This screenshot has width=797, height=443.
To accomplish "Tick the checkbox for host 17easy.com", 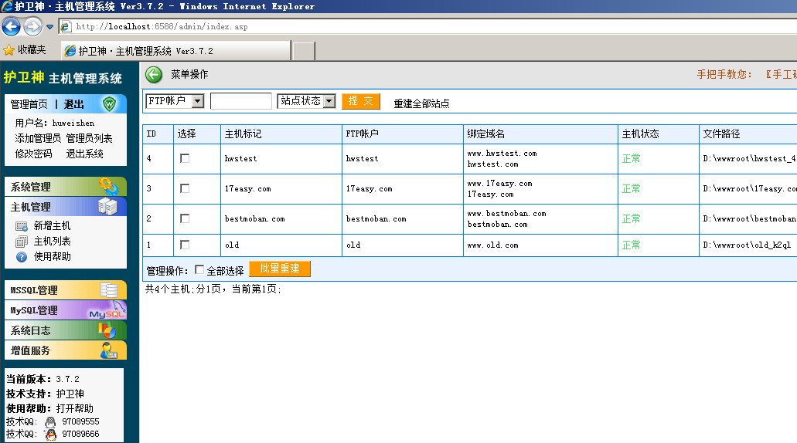I will click(185, 188).
